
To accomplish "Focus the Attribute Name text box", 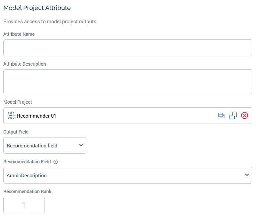I will (128, 48).
